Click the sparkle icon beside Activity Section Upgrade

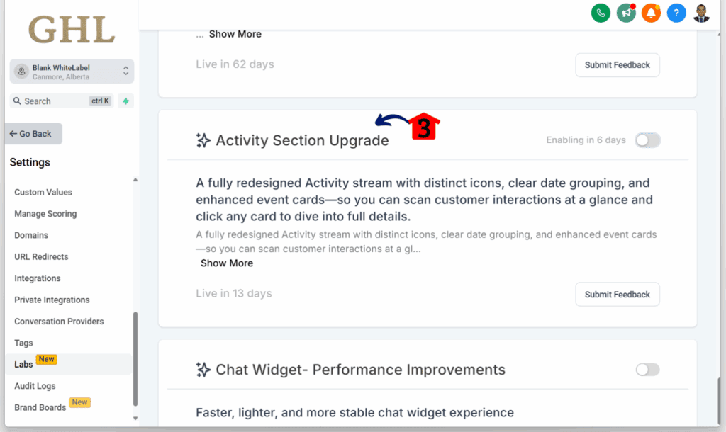[203, 140]
